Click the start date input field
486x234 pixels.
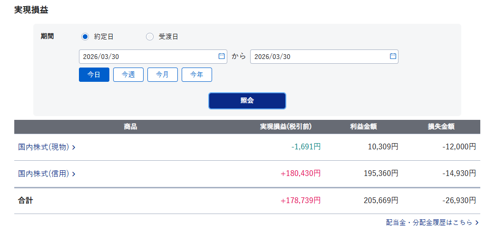[147, 57]
